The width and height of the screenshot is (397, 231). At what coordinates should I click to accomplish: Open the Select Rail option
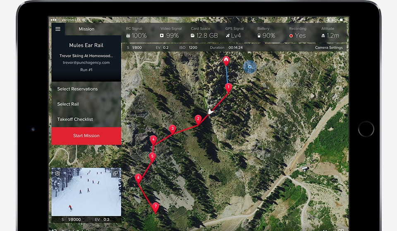68,104
